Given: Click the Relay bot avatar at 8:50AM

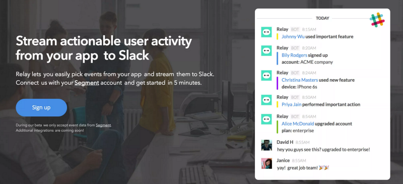Looking at the screenshot, I should tap(266, 100).
